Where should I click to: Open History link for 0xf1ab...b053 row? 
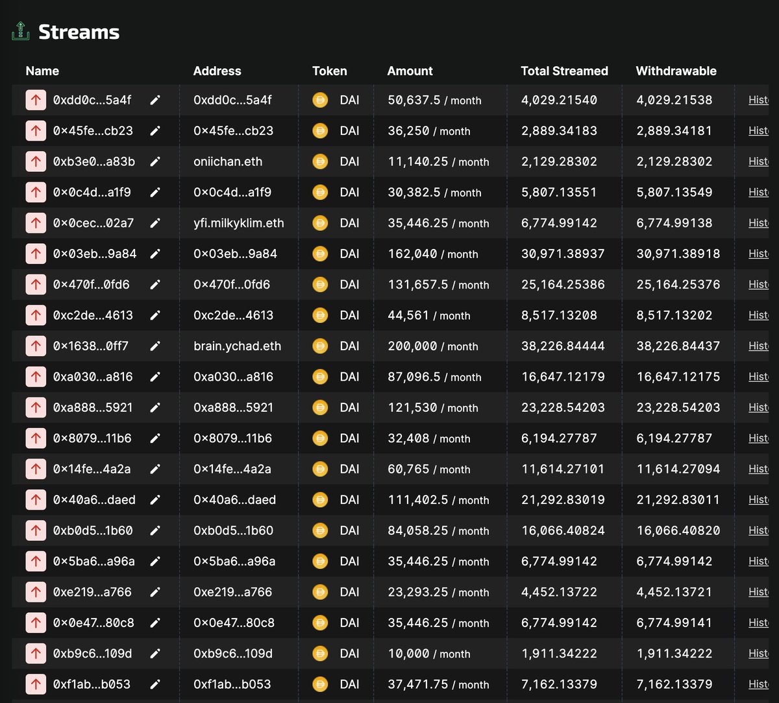pyautogui.click(x=758, y=684)
